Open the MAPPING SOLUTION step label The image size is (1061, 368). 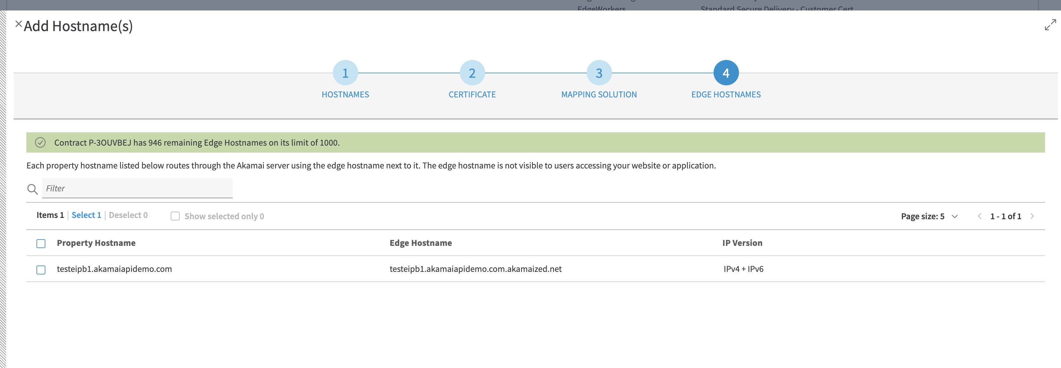599,95
